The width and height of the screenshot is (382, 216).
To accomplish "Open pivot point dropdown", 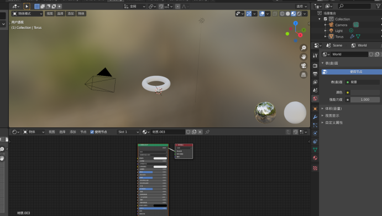I will (152, 6).
